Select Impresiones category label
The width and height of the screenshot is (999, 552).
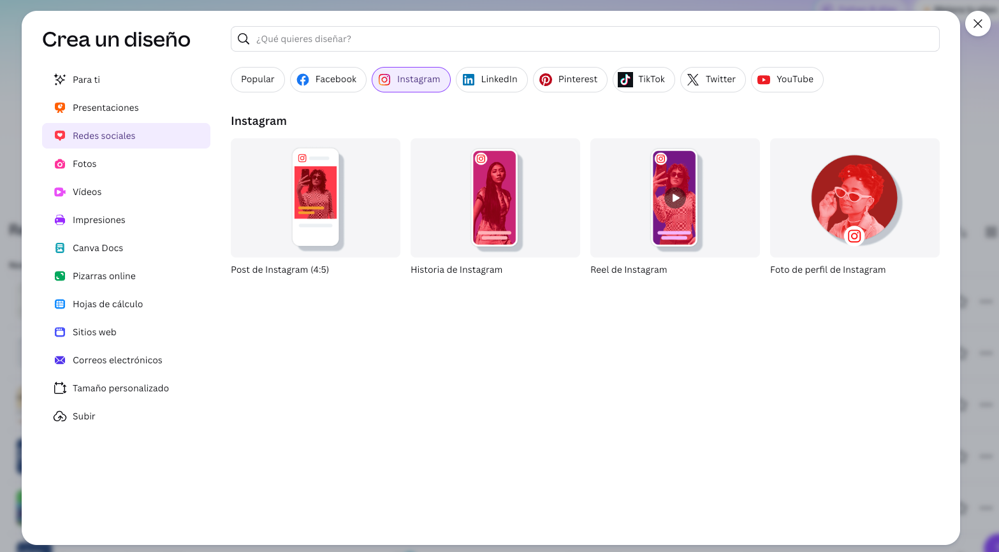[99, 220]
